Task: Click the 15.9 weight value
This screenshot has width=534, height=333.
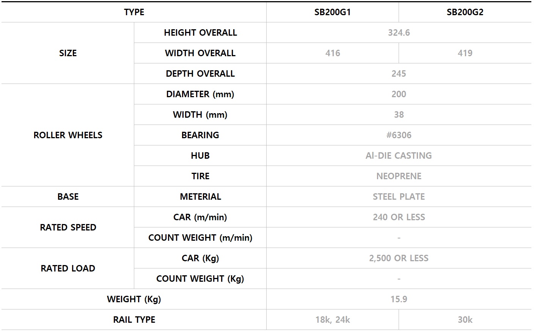Action: point(399,299)
